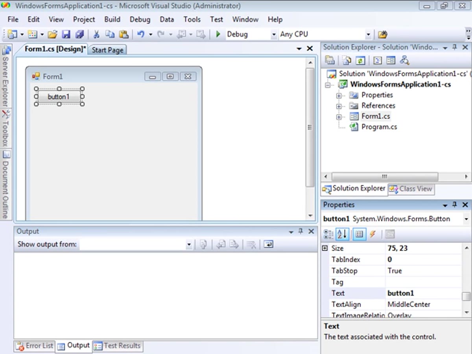
Task: Switch to the Start Page tab
Action: coord(107,50)
